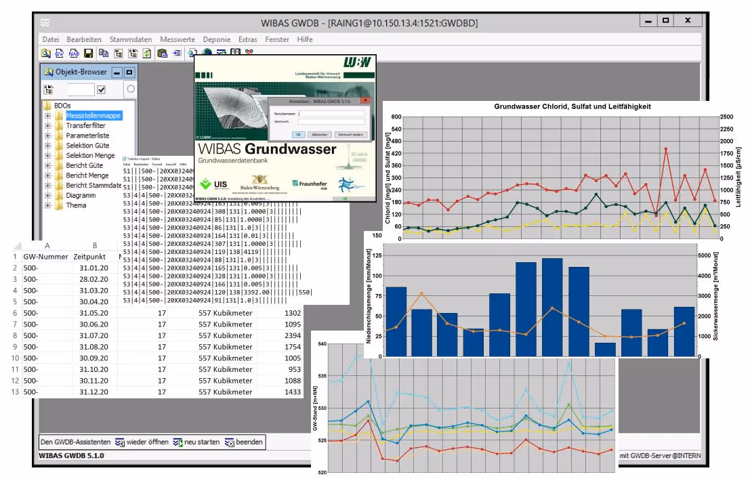750x481 pixels.
Task: Expand the Selektion Menge tree node
Action: coord(48,156)
